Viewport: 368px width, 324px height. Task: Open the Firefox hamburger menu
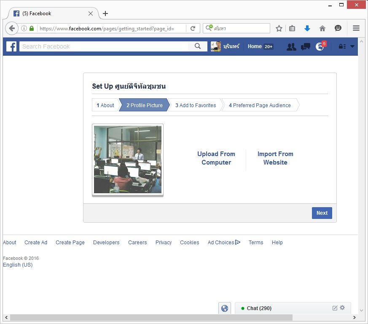tap(356, 28)
